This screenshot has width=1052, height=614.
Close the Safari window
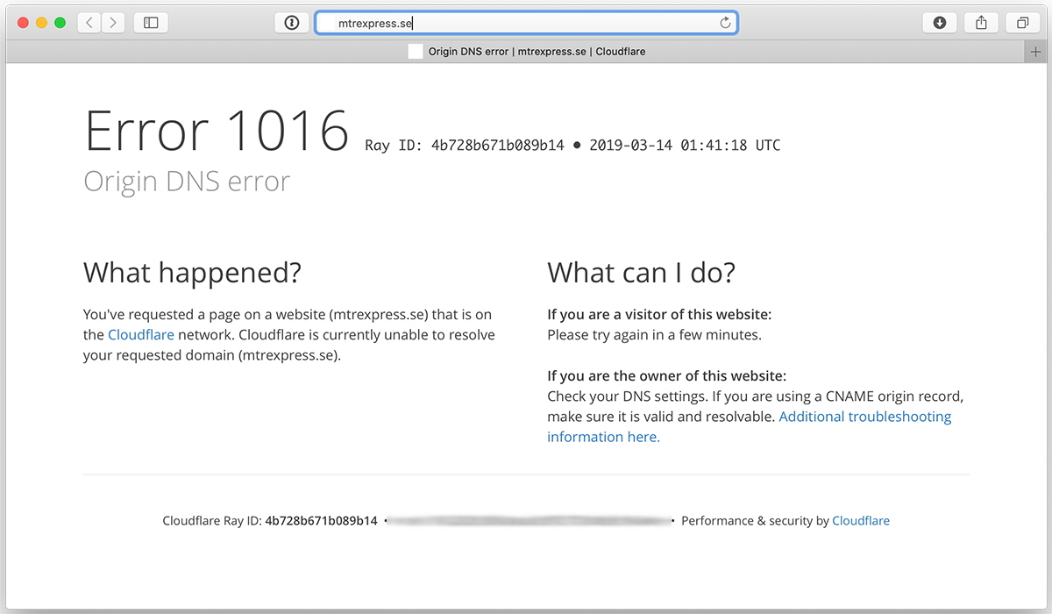[22, 23]
